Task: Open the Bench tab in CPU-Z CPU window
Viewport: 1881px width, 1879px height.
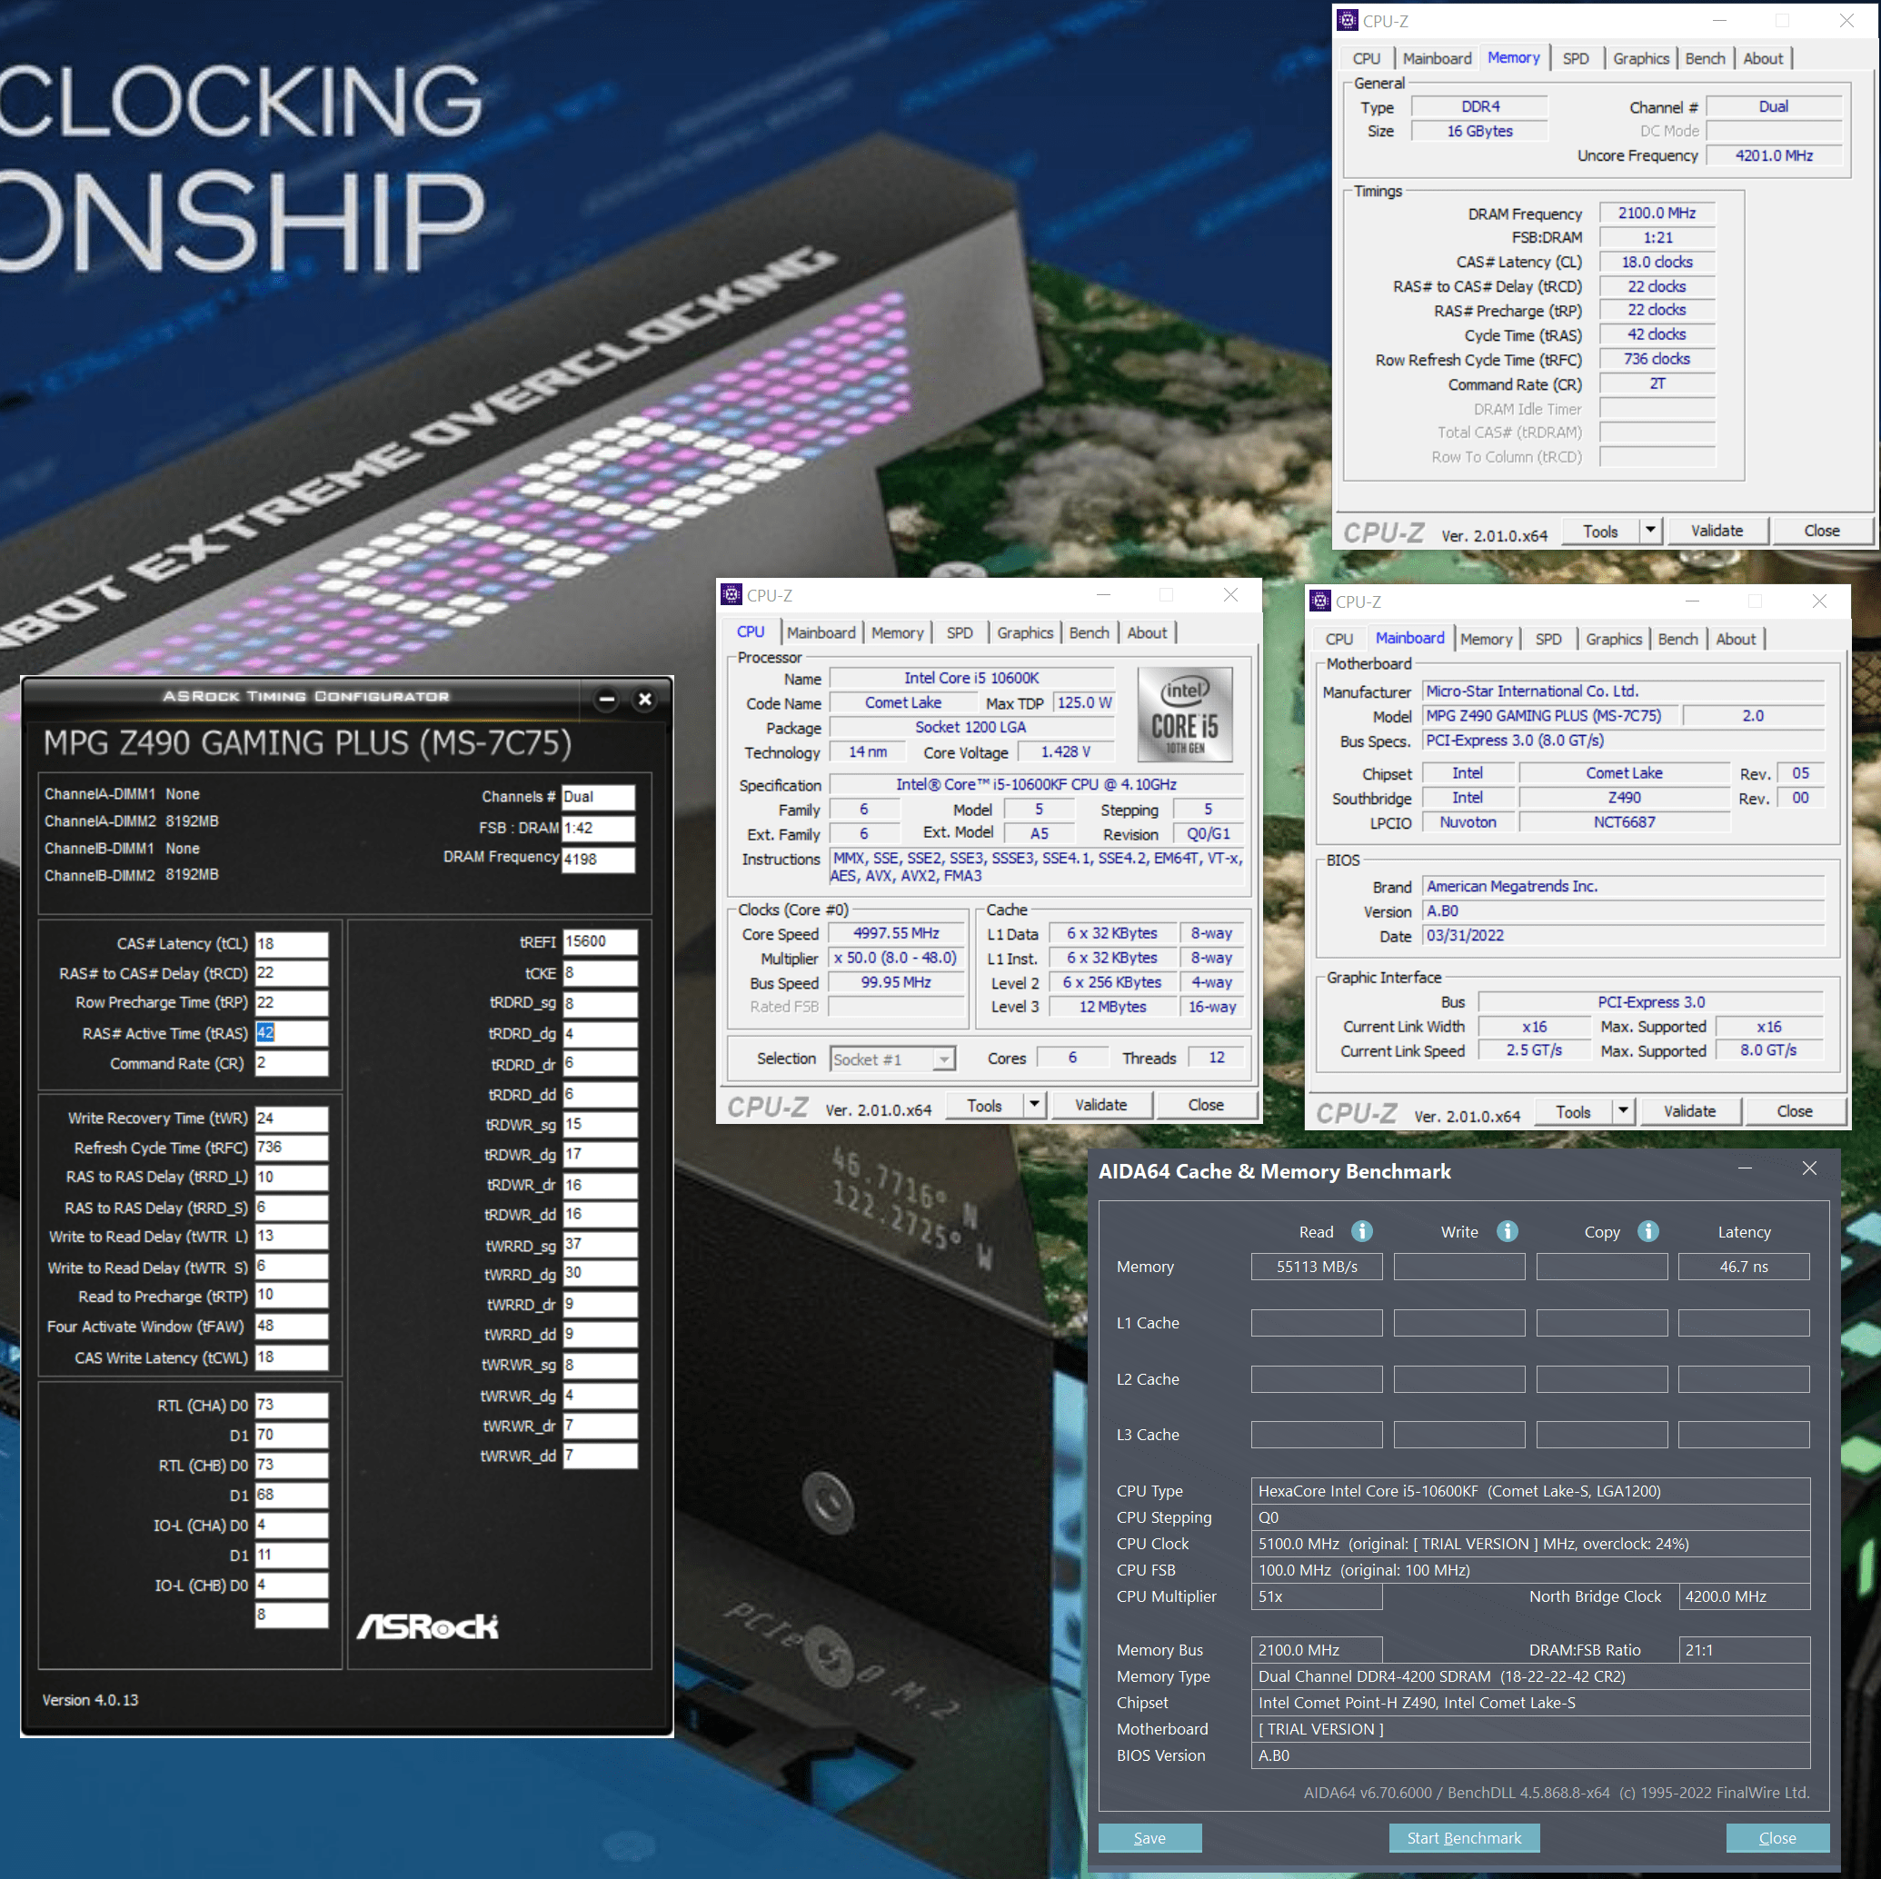Action: click(1089, 632)
